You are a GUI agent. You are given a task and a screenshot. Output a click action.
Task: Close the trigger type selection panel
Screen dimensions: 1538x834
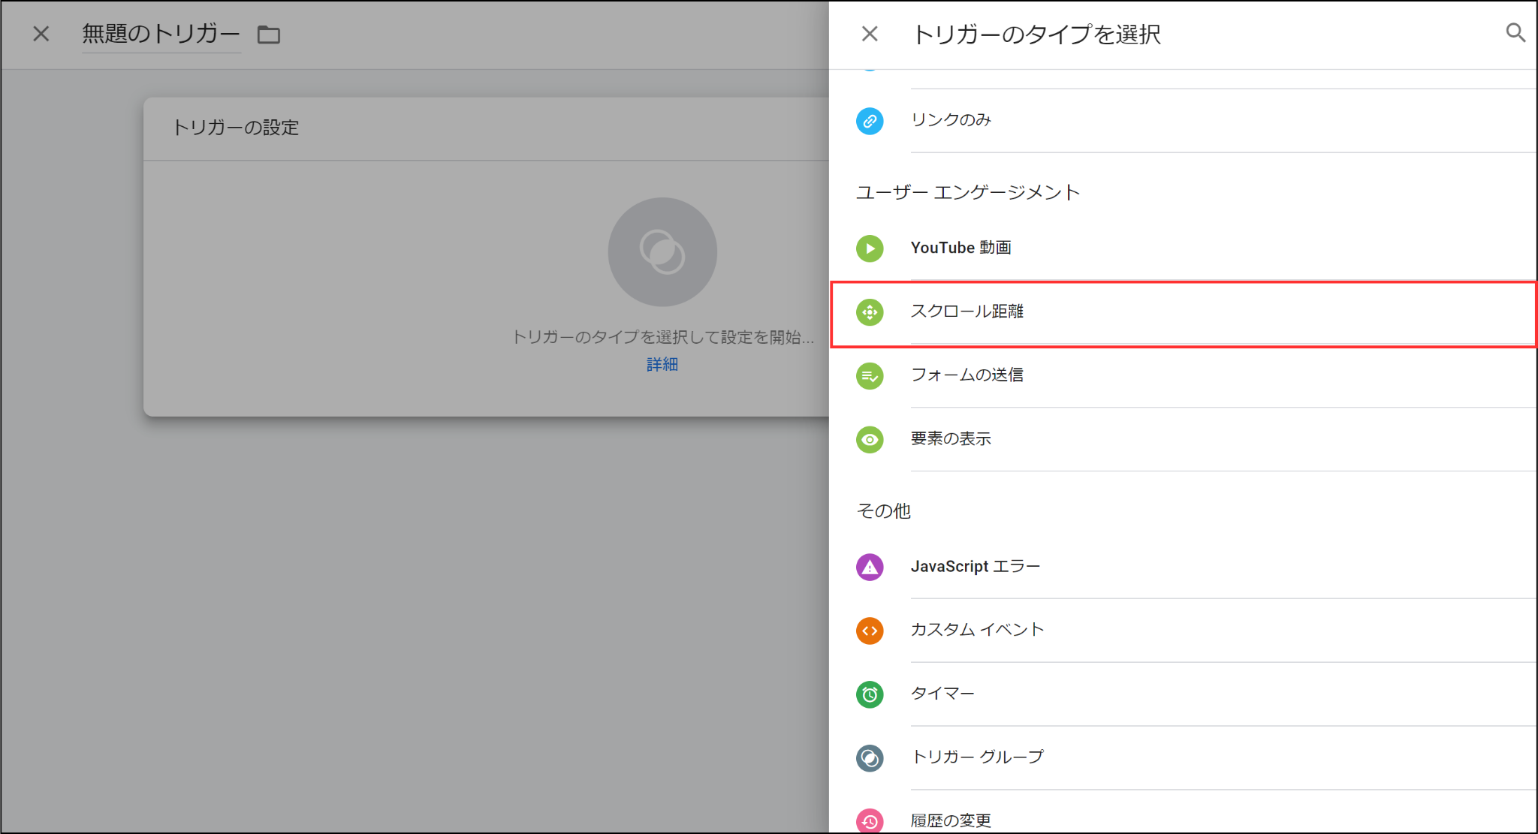(870, 34)
